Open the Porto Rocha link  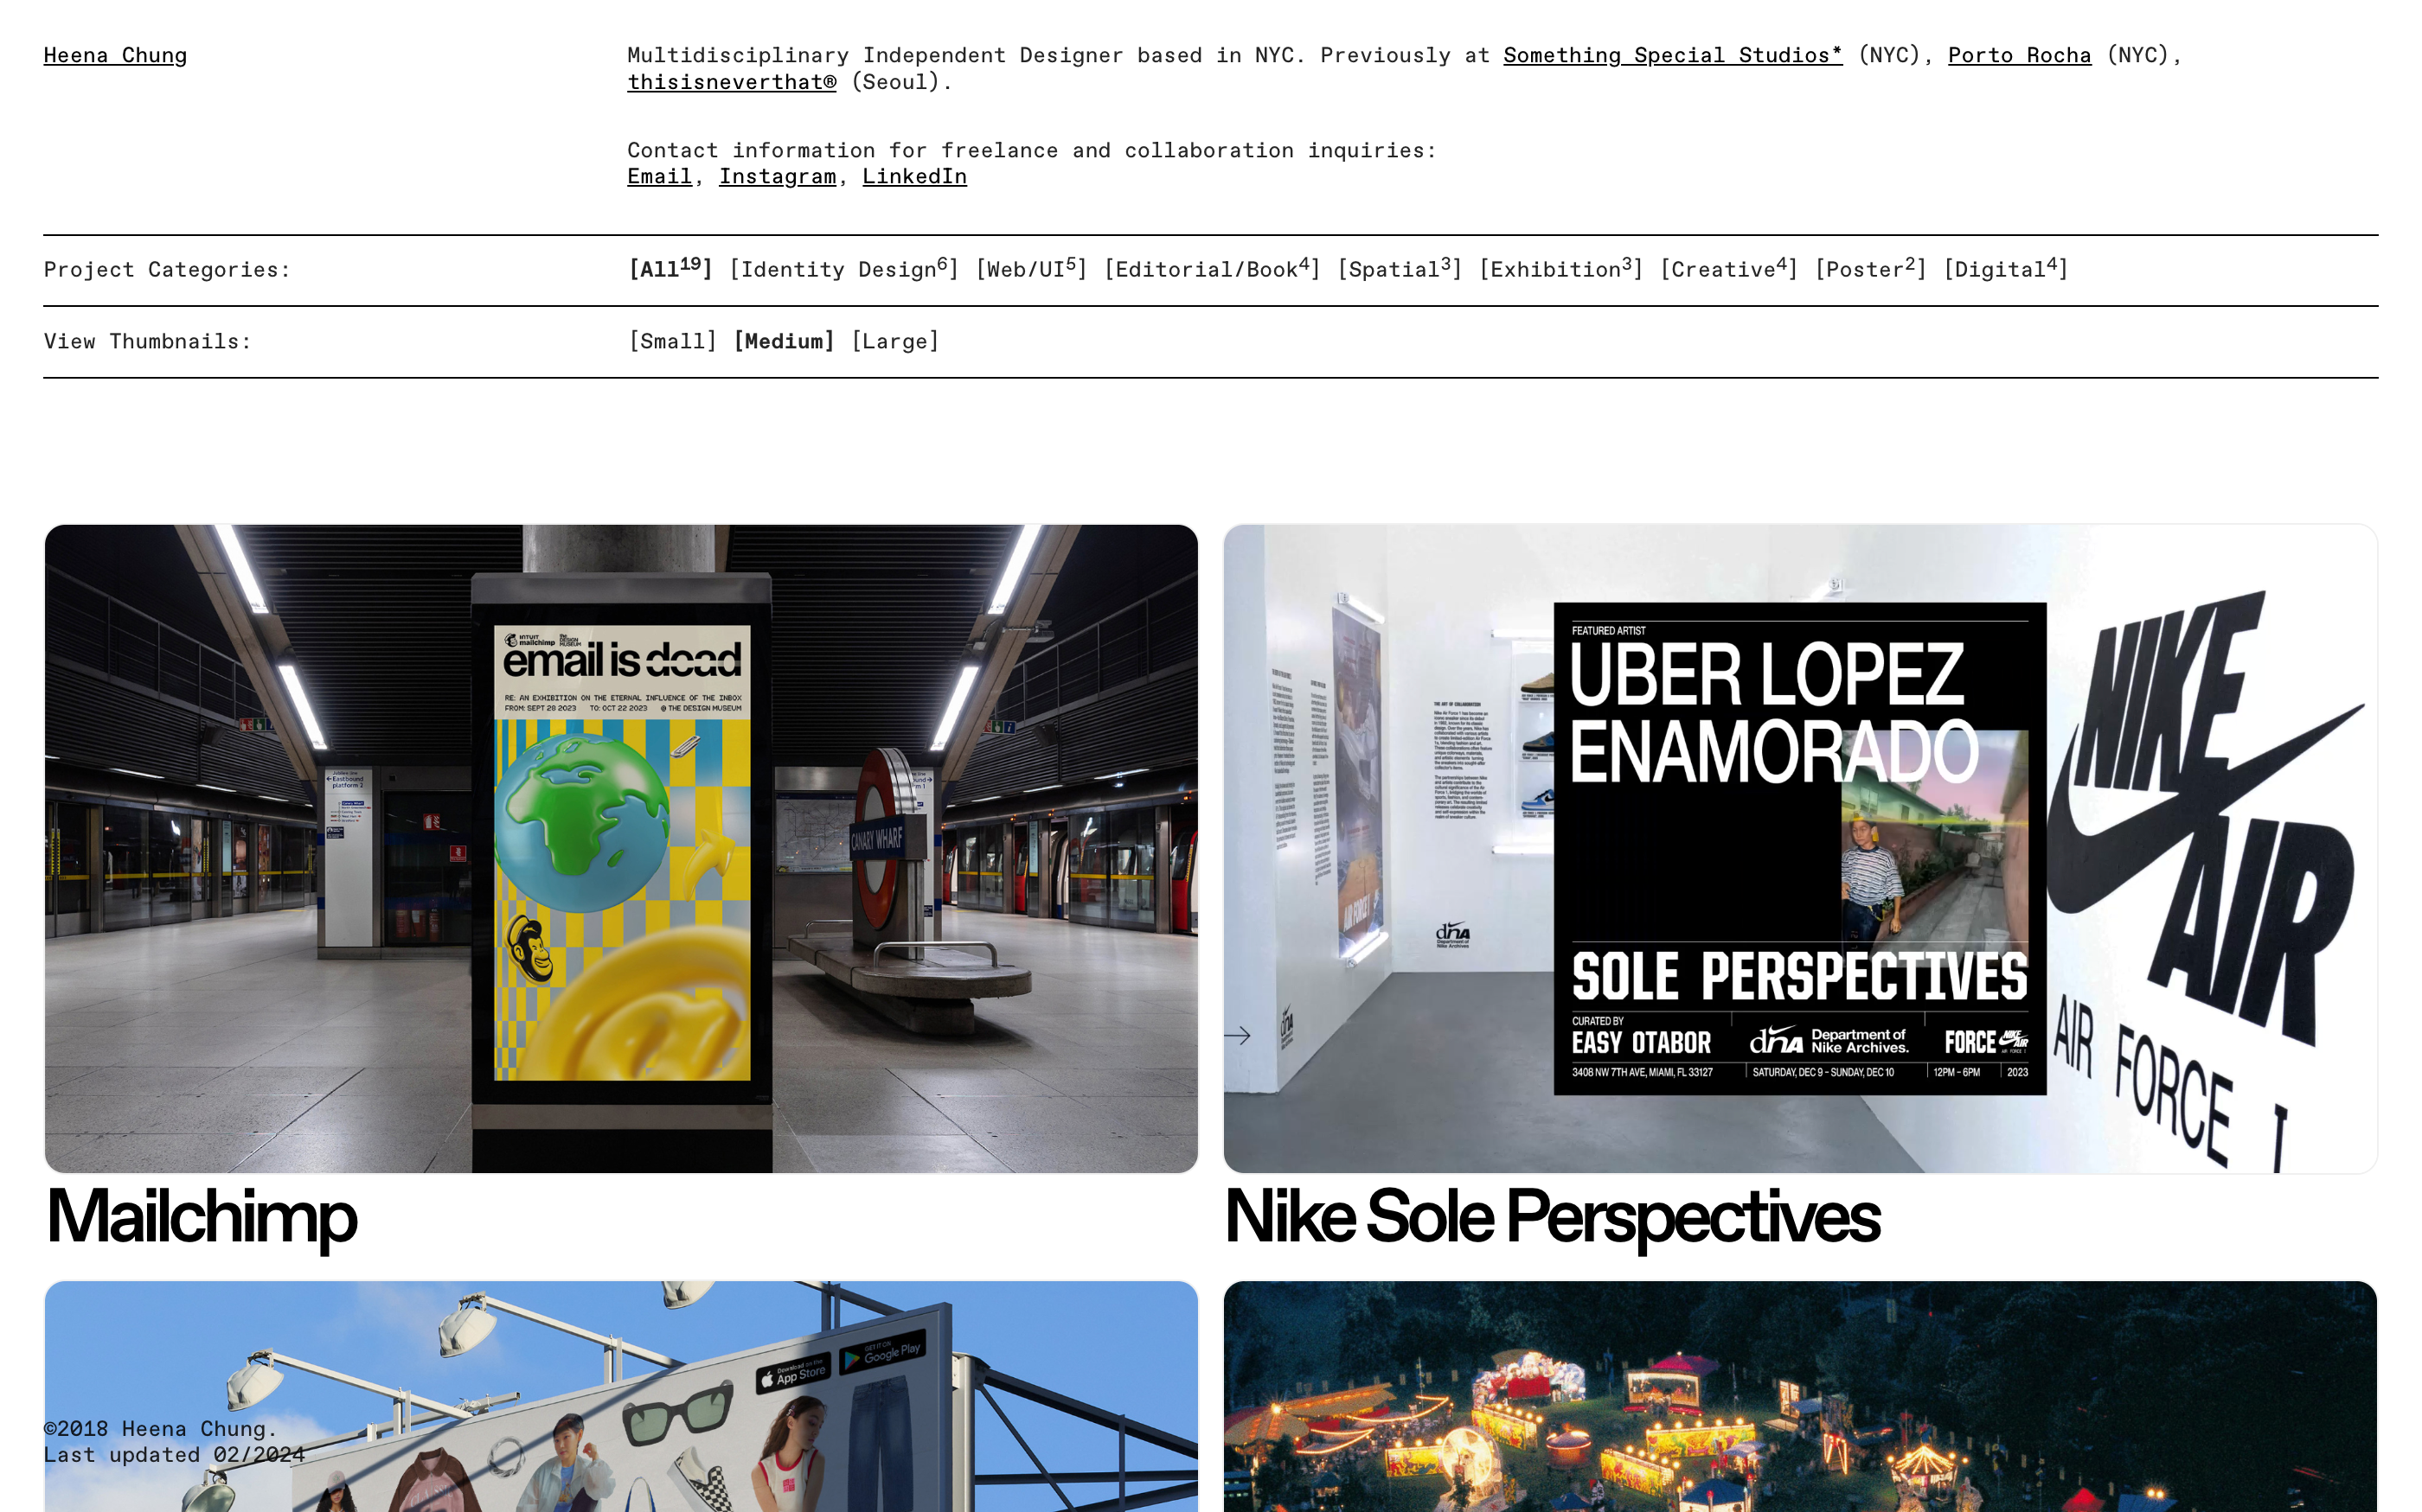click(2019, 55)
